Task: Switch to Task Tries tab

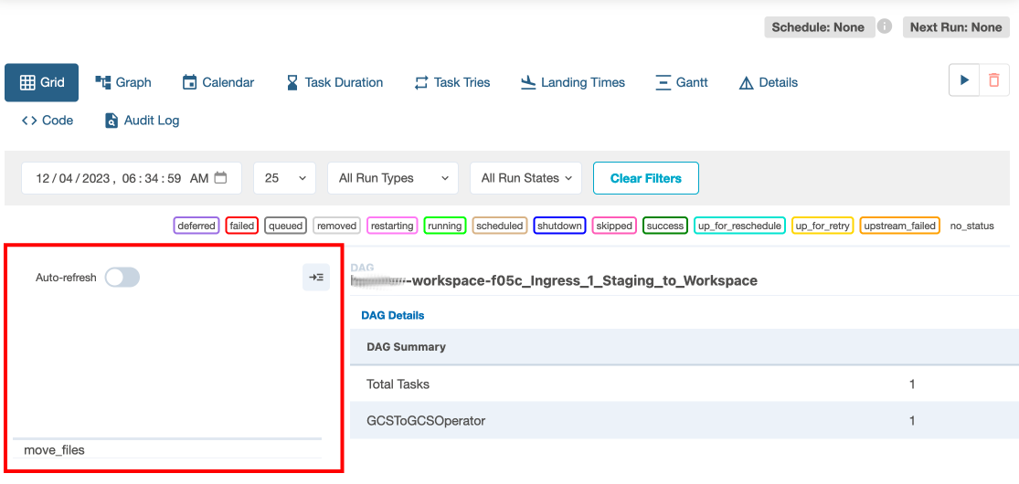Action: point(451,82)
